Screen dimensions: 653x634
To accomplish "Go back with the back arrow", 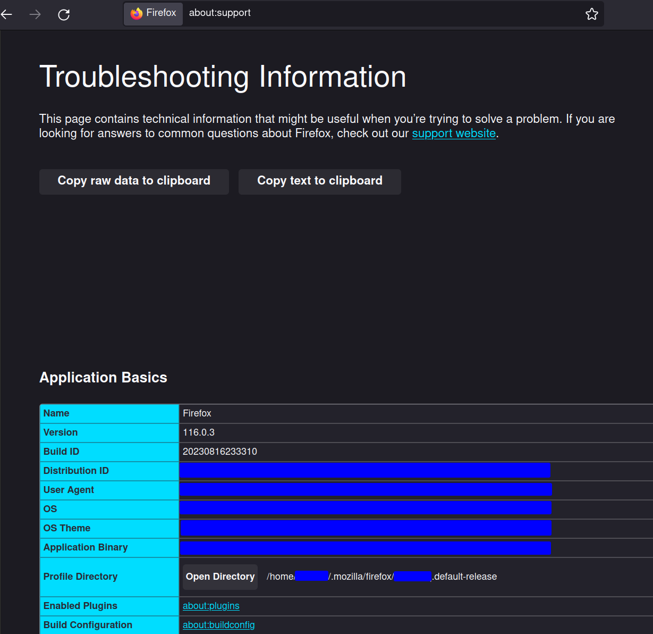I will click(6, 14).
